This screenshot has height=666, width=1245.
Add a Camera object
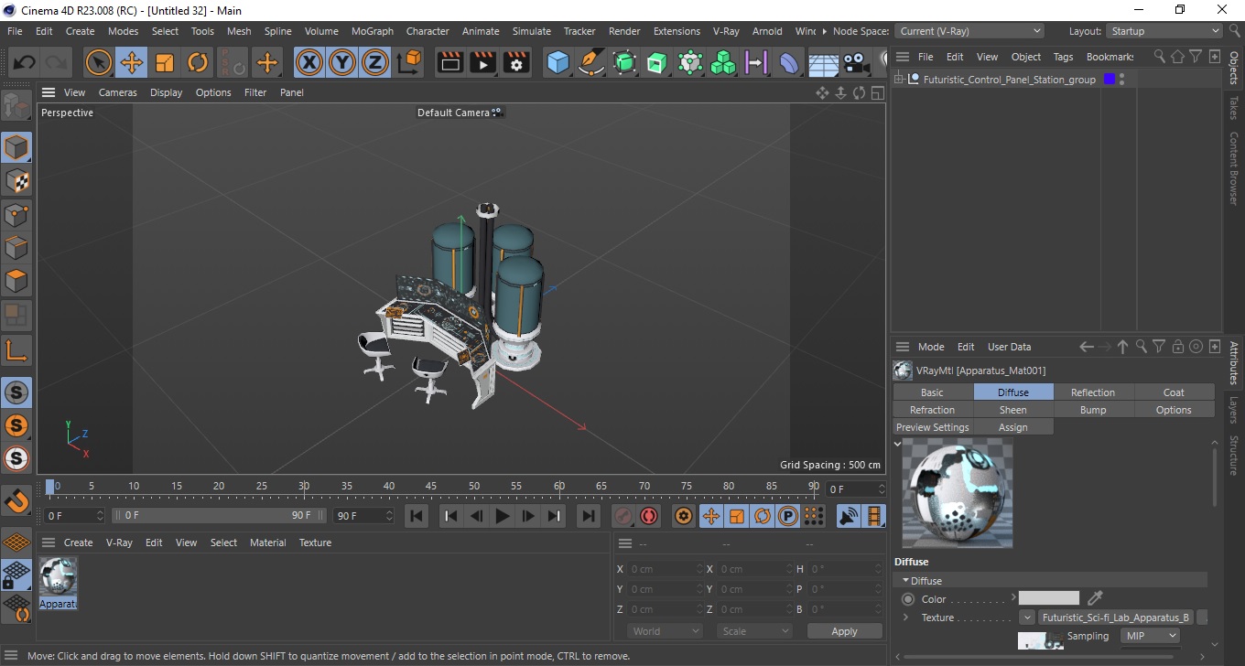[856, 62]
